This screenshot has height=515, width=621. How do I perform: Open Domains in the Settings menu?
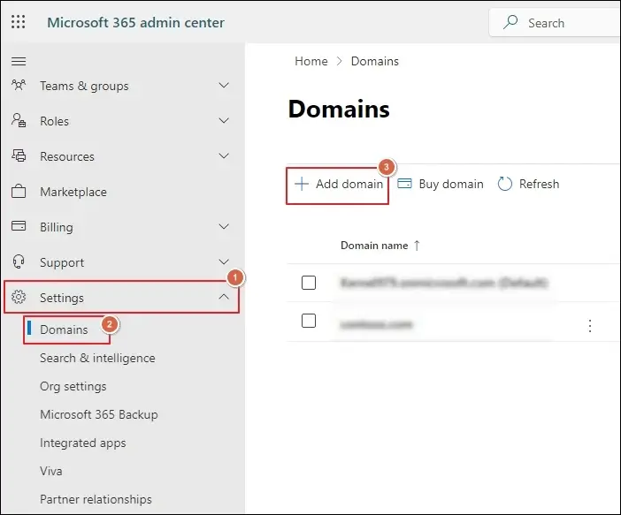click(65, 329)
